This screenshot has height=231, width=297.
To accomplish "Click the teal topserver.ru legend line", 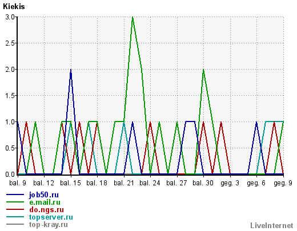I will 15,217.
